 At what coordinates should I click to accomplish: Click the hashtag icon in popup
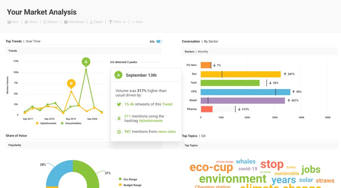(119, 118)
